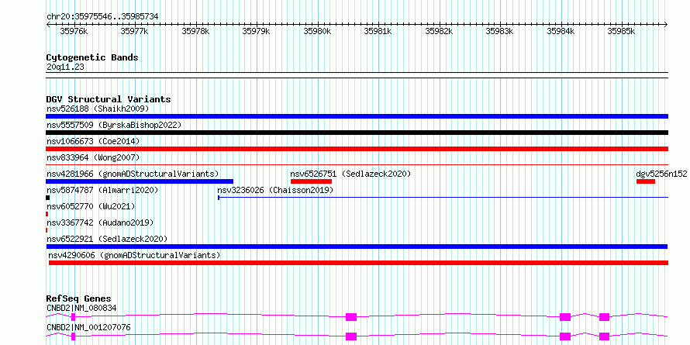The width and height of the screenshot is (690, 345).
Task: Open the nsv6526751 (Sedlazeck2020) label
Action: (350, 174)
